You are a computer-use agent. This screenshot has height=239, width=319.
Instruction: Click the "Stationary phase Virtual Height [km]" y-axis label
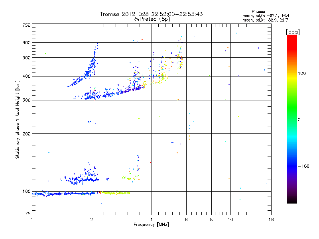pyautogui.click(x=18, y=119)
